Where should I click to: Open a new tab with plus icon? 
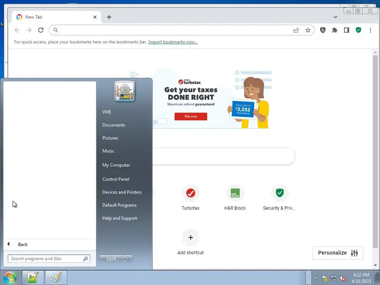pyautogui.click(x=109, y=17)
